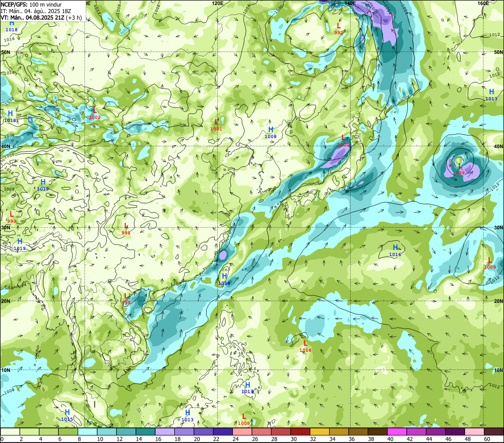Select the cyan 8–10 legend color swatch

click(87, 431)
